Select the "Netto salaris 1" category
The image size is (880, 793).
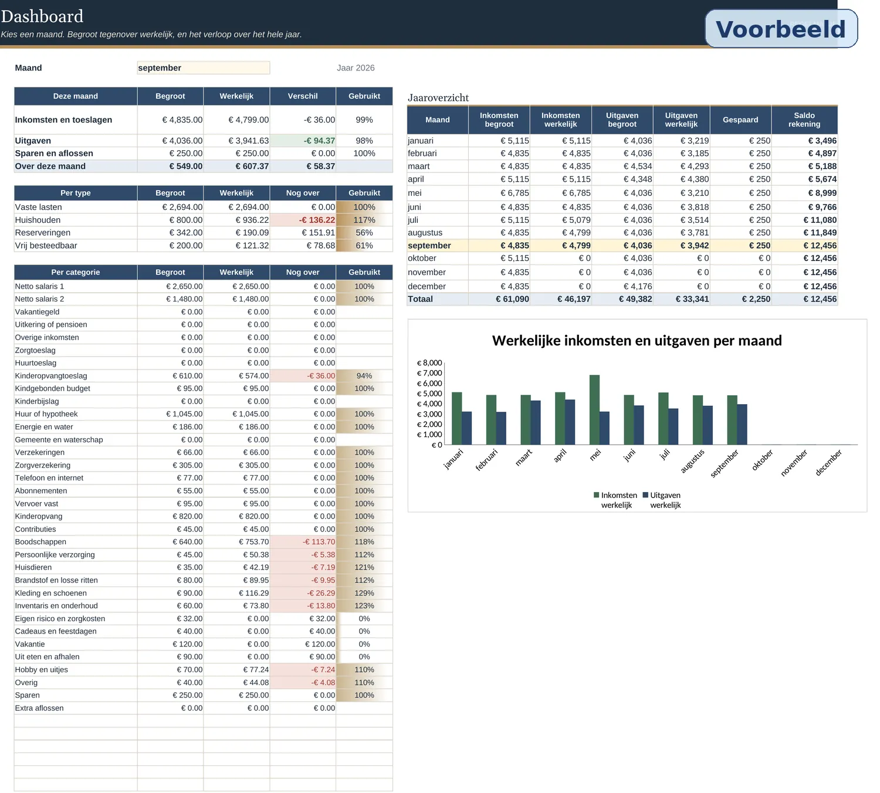[x=39, y=286]
